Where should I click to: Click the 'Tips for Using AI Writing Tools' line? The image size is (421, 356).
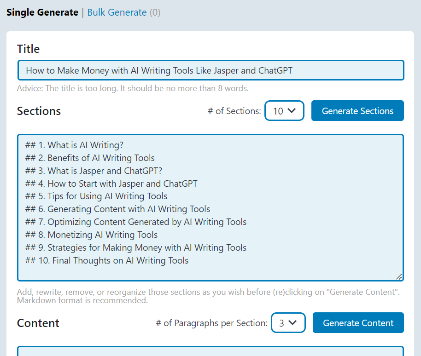[x=96, y=196]
